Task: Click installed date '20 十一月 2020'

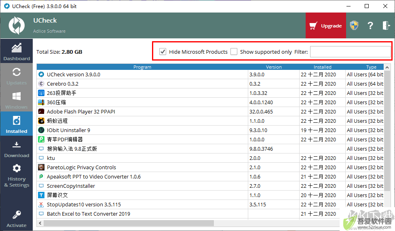Action: 318,195
